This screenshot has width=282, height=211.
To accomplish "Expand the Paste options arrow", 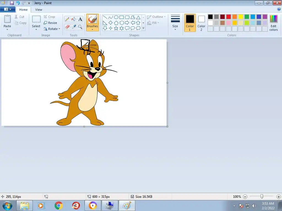I will pos(7,29).
